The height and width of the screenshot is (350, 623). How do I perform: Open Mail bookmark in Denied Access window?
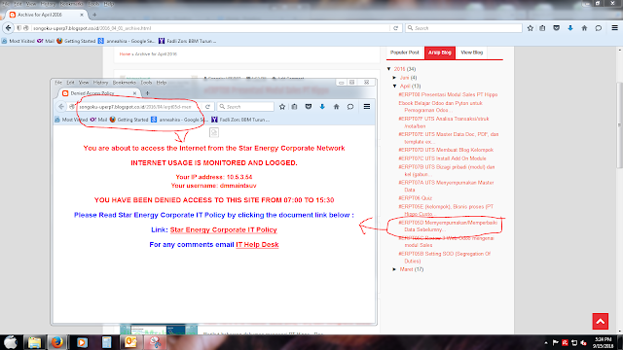pyautogui.click(x=98, y=120)
